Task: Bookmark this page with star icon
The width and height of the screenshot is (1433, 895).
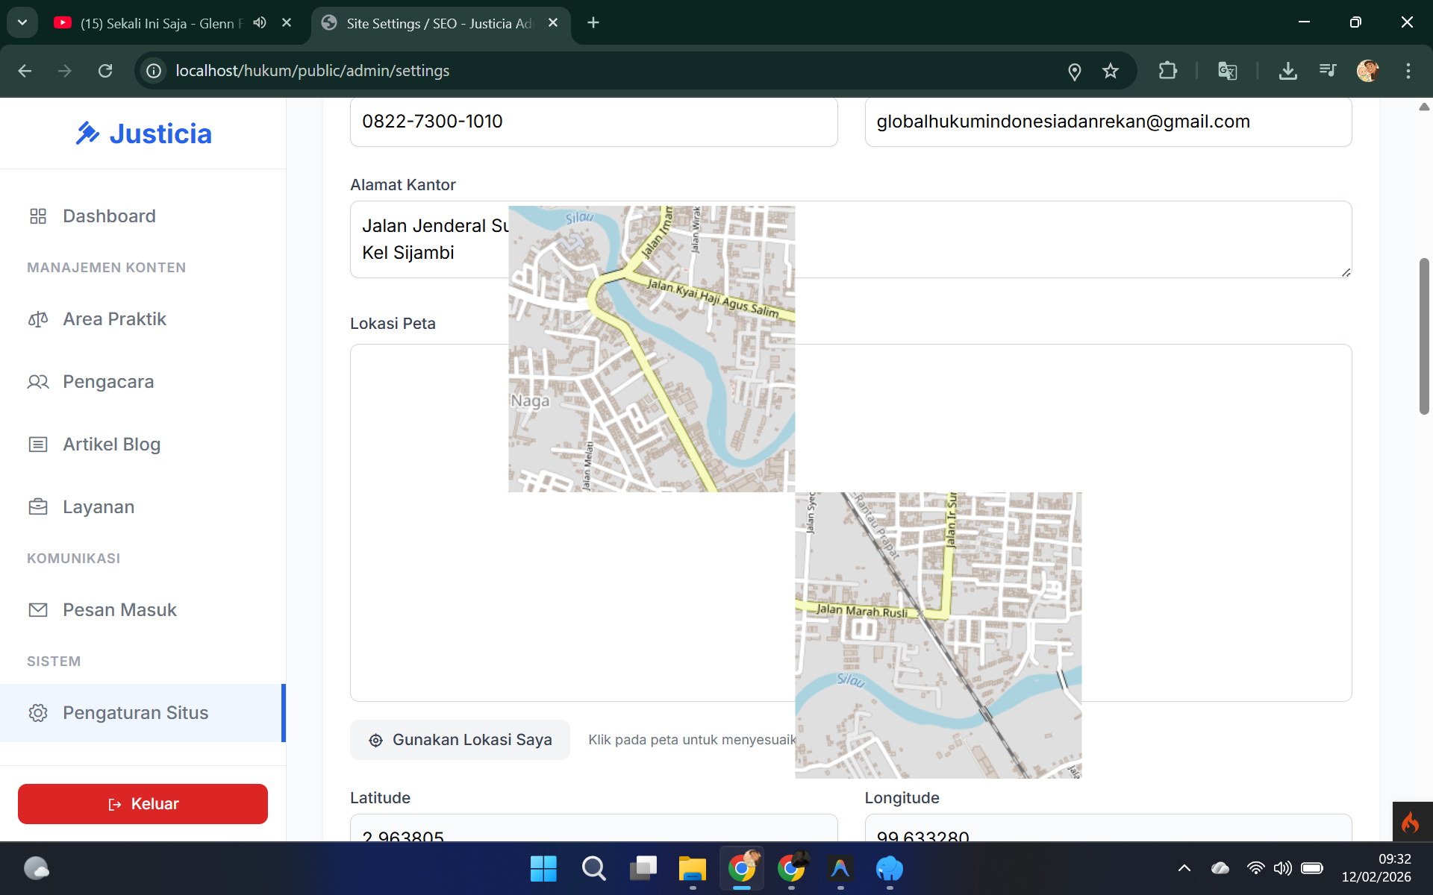Action: point(1111,71)
